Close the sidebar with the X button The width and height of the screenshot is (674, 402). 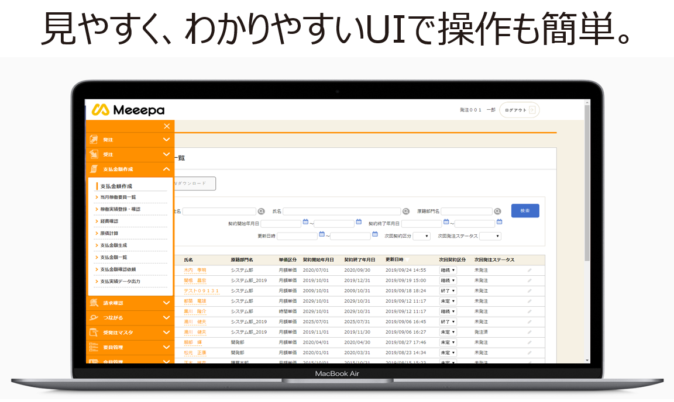click(x=166, y=126)
